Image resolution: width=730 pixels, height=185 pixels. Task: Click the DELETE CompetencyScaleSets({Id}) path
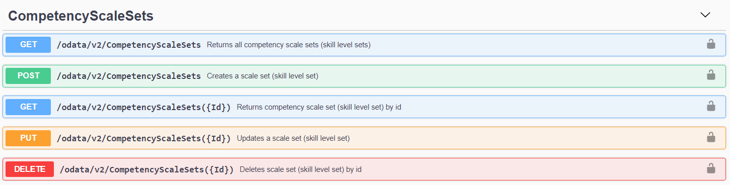click(147, 169)
